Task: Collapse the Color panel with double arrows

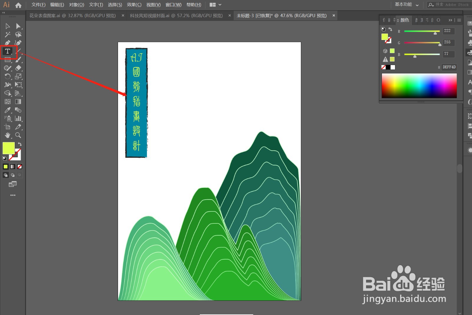Action: pos(450,20)
